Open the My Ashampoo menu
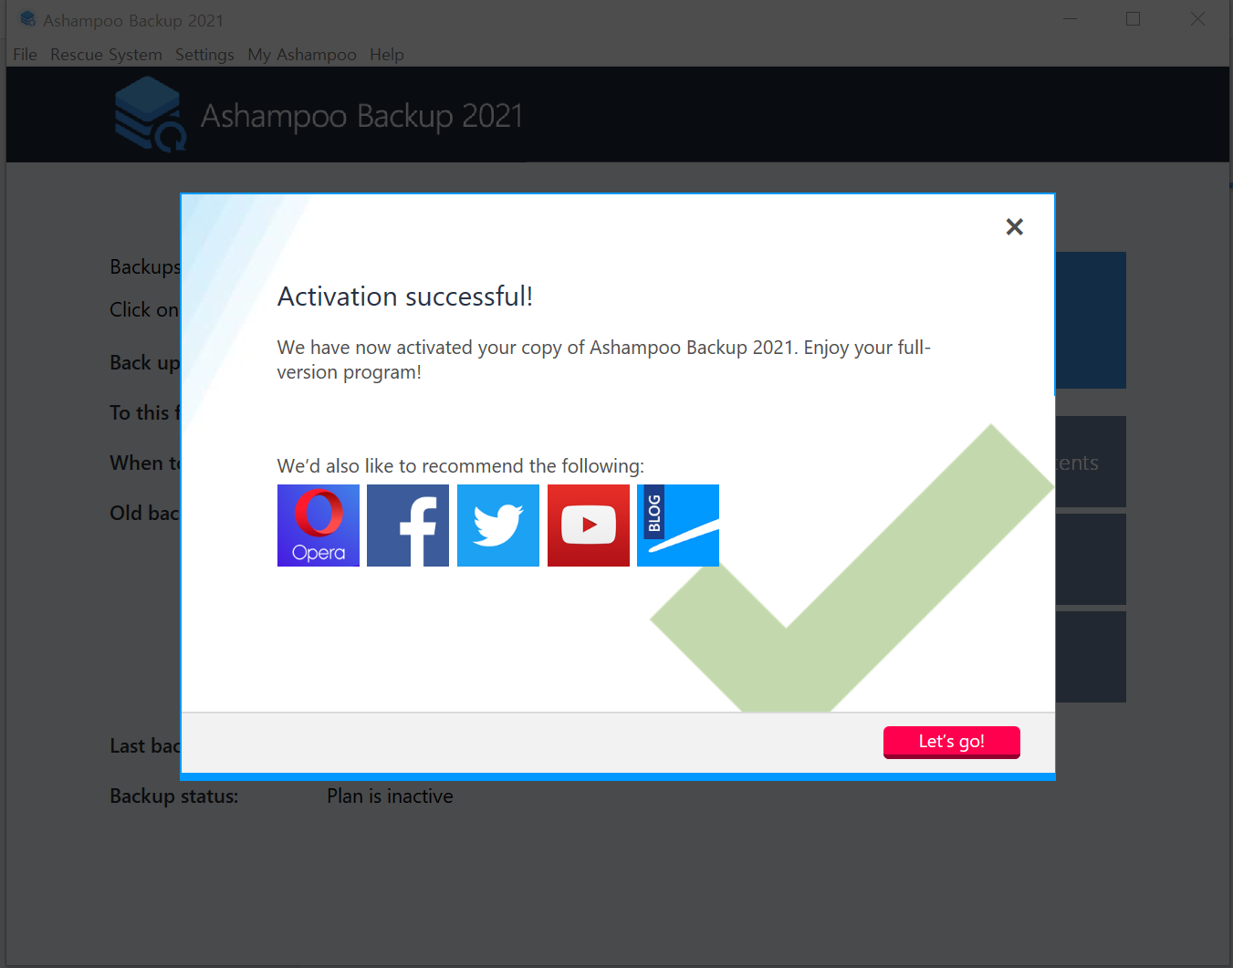This screenshot has height=968, width=1233. tap(302, 55)
